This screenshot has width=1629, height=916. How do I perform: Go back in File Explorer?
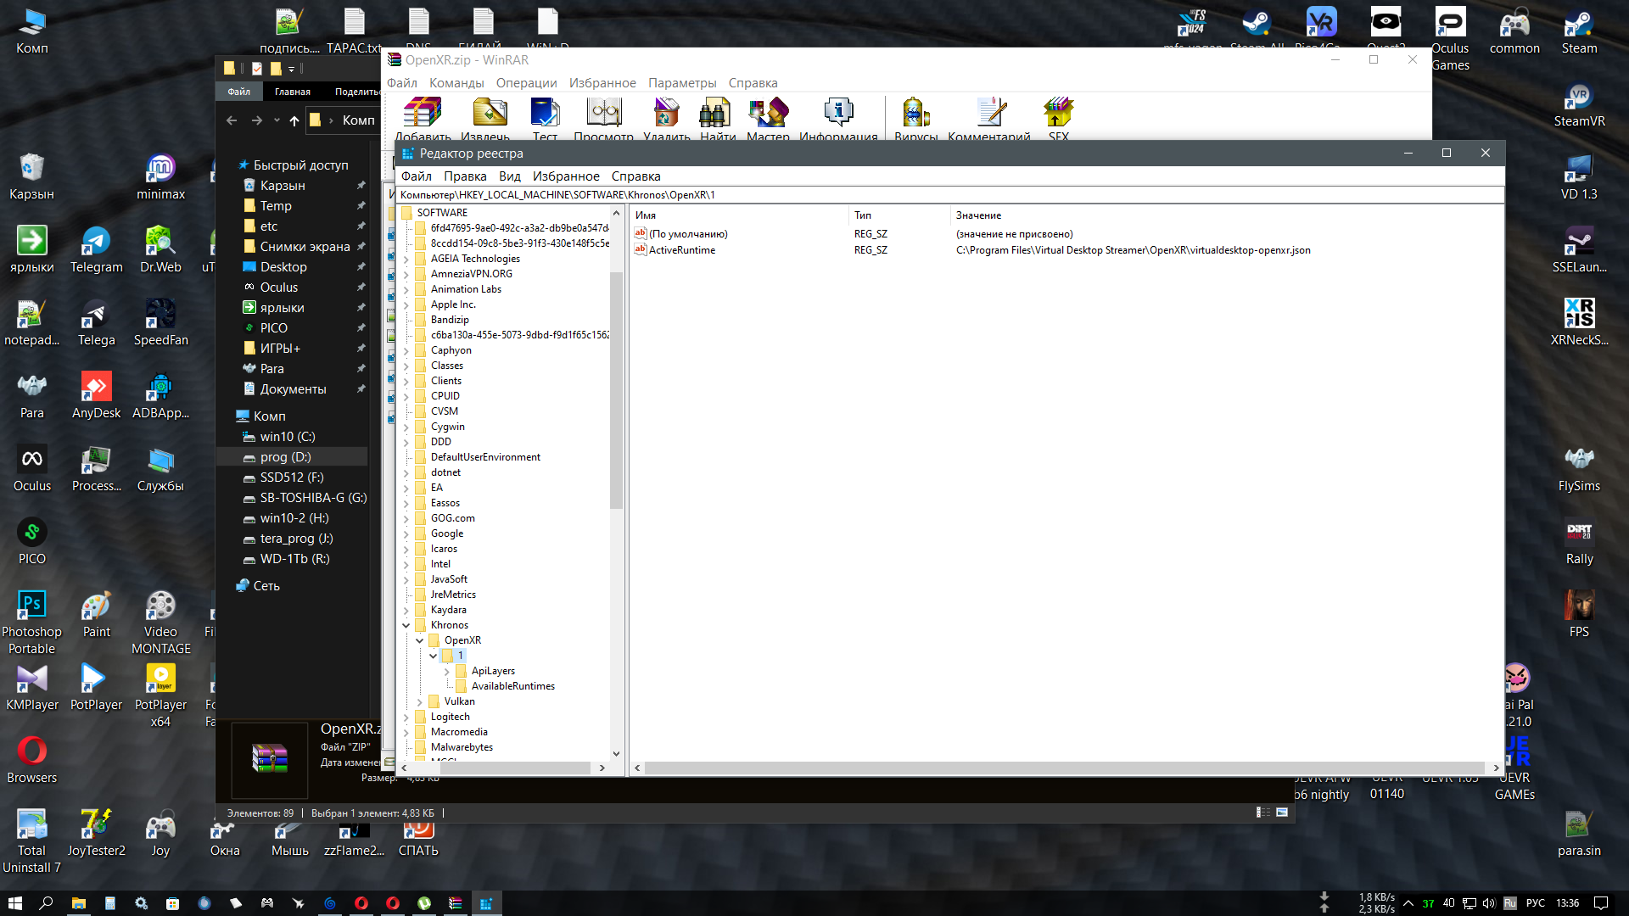point(232,120)
